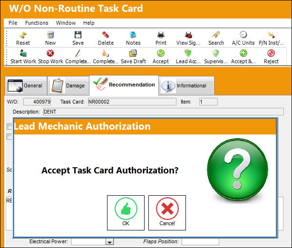Screen dimensions: 292x248
Task: Open the Help menu
Action: [x=88, y=23]
